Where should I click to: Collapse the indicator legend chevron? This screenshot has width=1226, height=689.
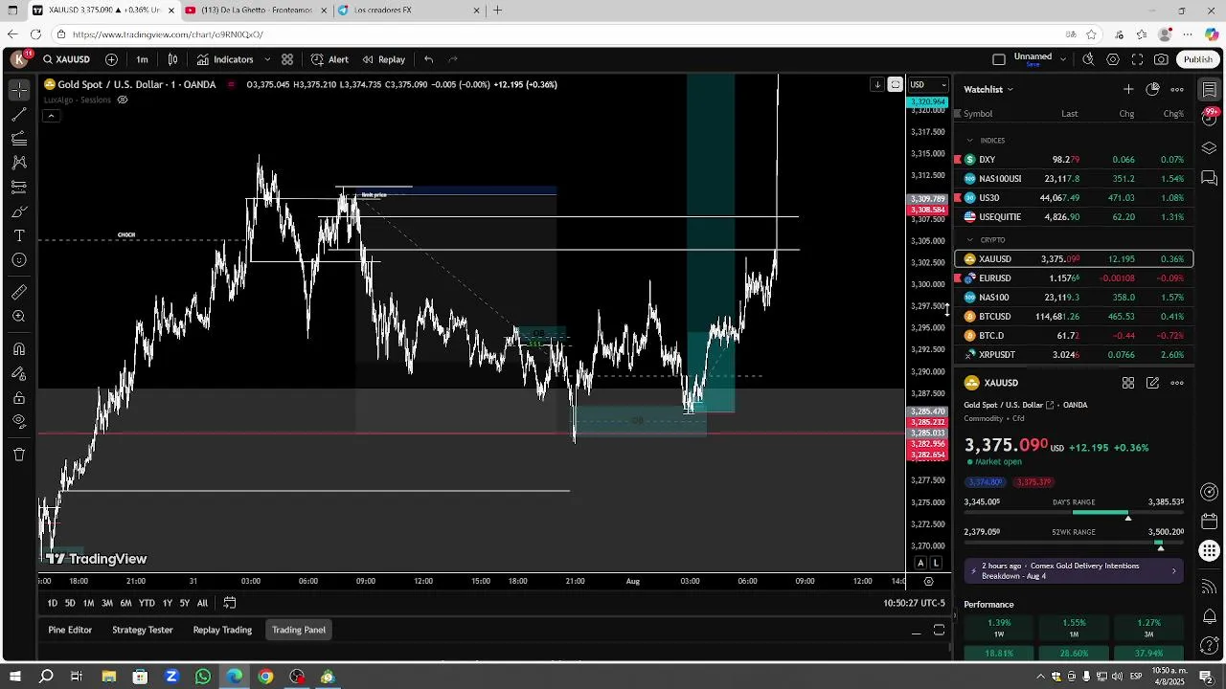(x=51, y=116)
